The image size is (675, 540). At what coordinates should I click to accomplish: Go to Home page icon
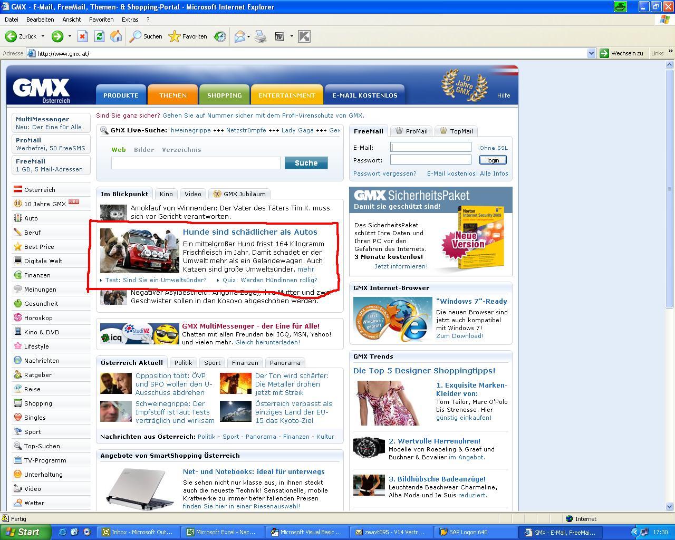click(x=116, y=36)
